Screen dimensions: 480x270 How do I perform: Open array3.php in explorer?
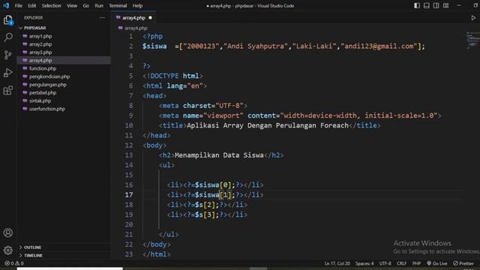pos(40,52)
